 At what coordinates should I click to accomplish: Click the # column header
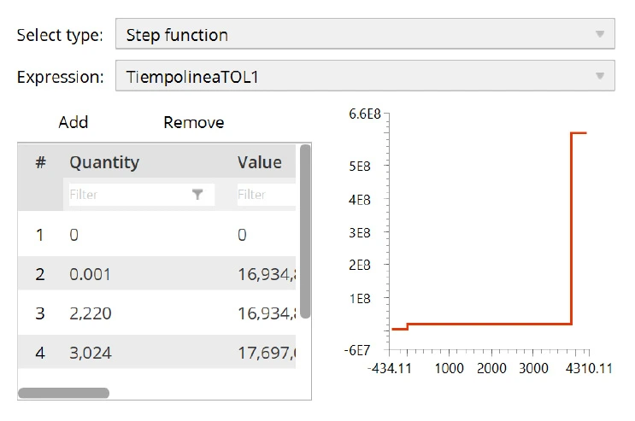[x=40, y=162]
